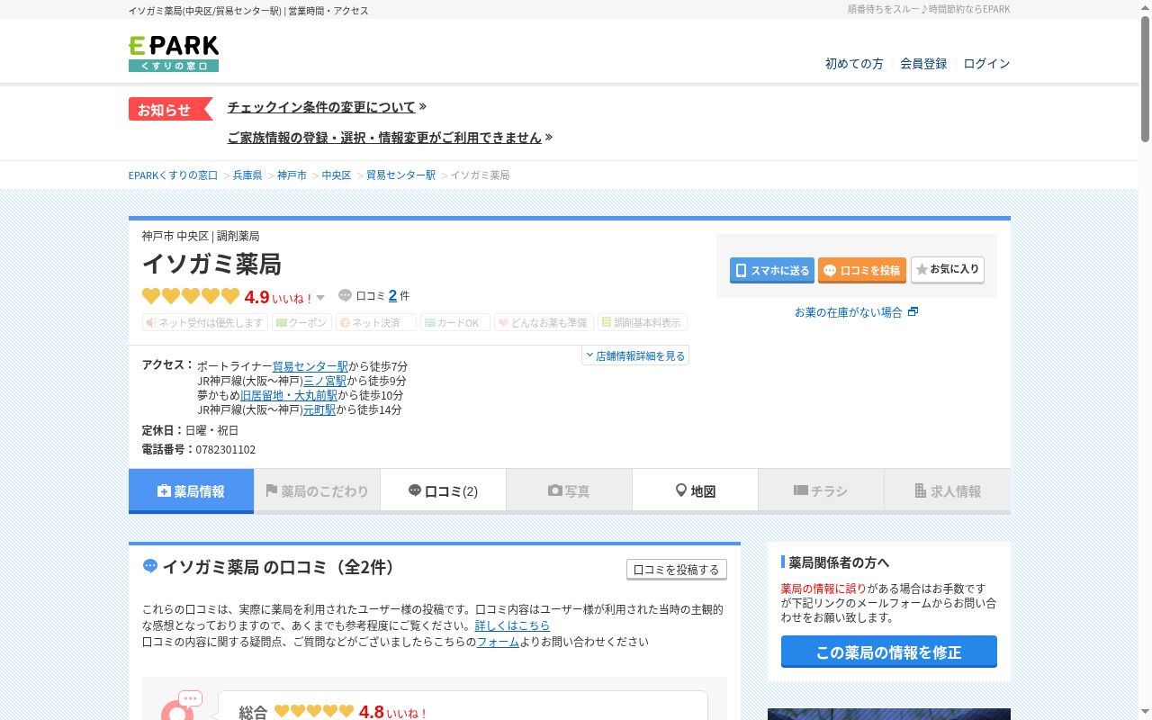Select the 薬局情報 tab
This screenshot has height=720, width=1152.
pos(191,491)
